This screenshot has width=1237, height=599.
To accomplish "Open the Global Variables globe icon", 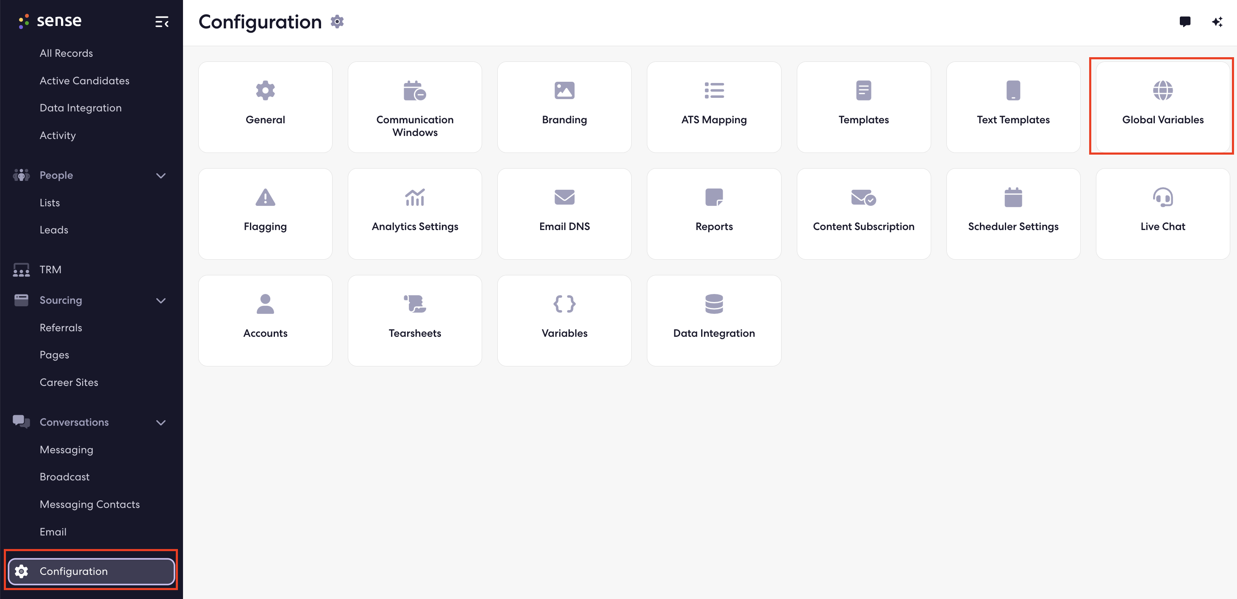I will click(1162, 90).
